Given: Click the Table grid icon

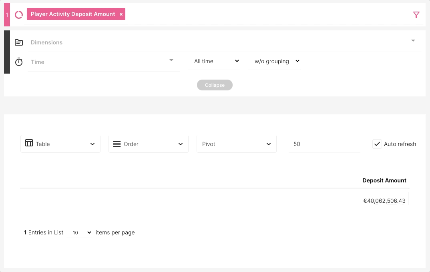Looking at the screenshot, I should [29, 143].
